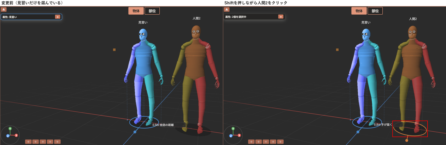This screenshot has height=145, width=446.
Task: Click the 見習い name label in the left view
Action: 143,23
